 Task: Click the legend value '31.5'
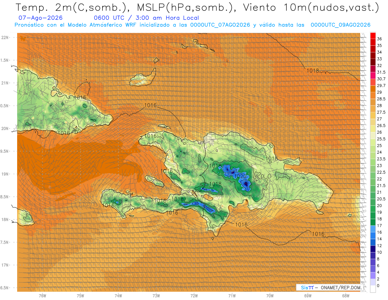tap(381, 72)
